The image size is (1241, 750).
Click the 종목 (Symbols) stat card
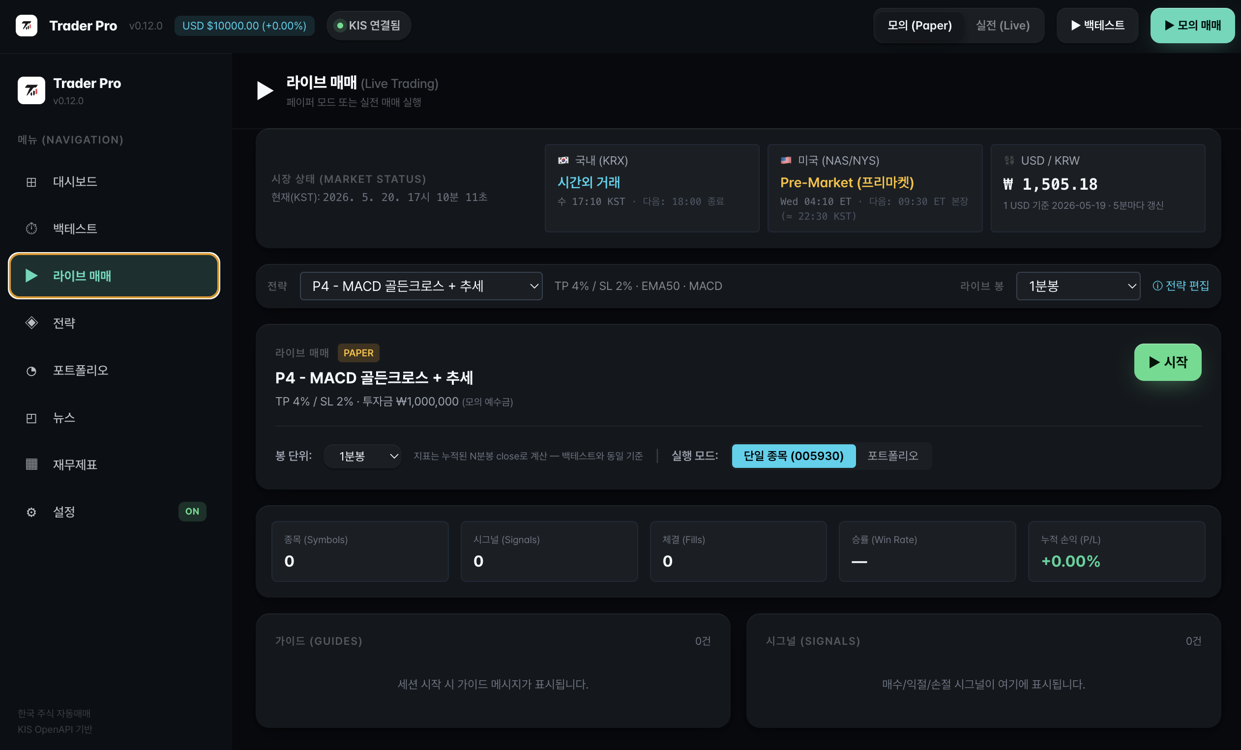pos(359,551)
